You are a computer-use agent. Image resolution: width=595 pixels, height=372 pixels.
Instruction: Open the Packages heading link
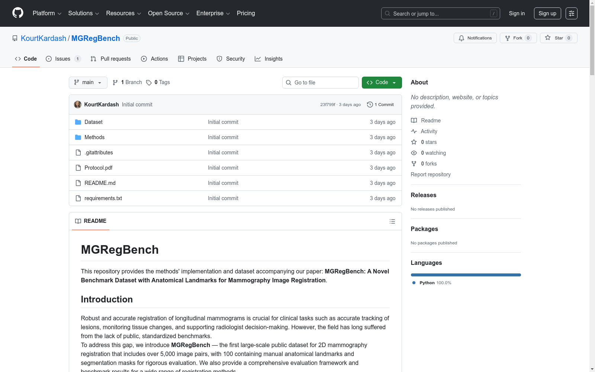click(x=424, y=229)
